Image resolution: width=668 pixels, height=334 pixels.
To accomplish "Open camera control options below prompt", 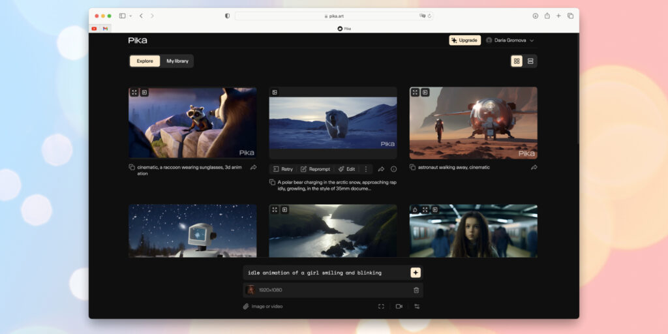I will pos(399,307).
